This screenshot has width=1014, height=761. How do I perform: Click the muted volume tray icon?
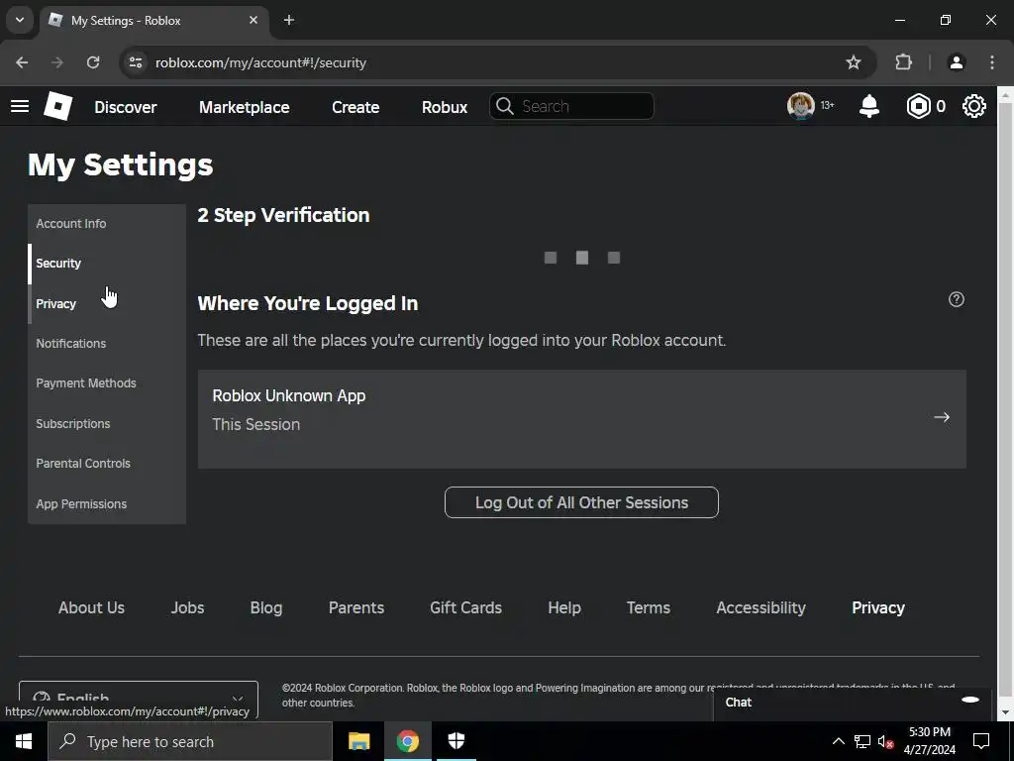pos(886,741)
